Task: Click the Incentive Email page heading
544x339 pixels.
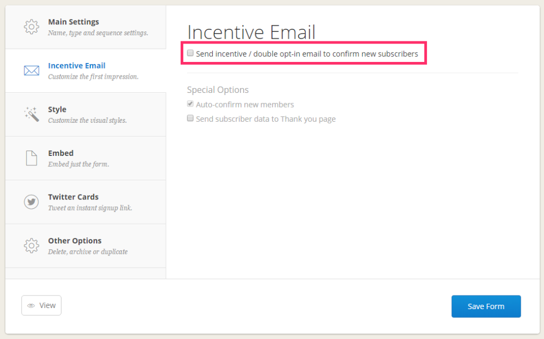Action: [x=251, y=32]
